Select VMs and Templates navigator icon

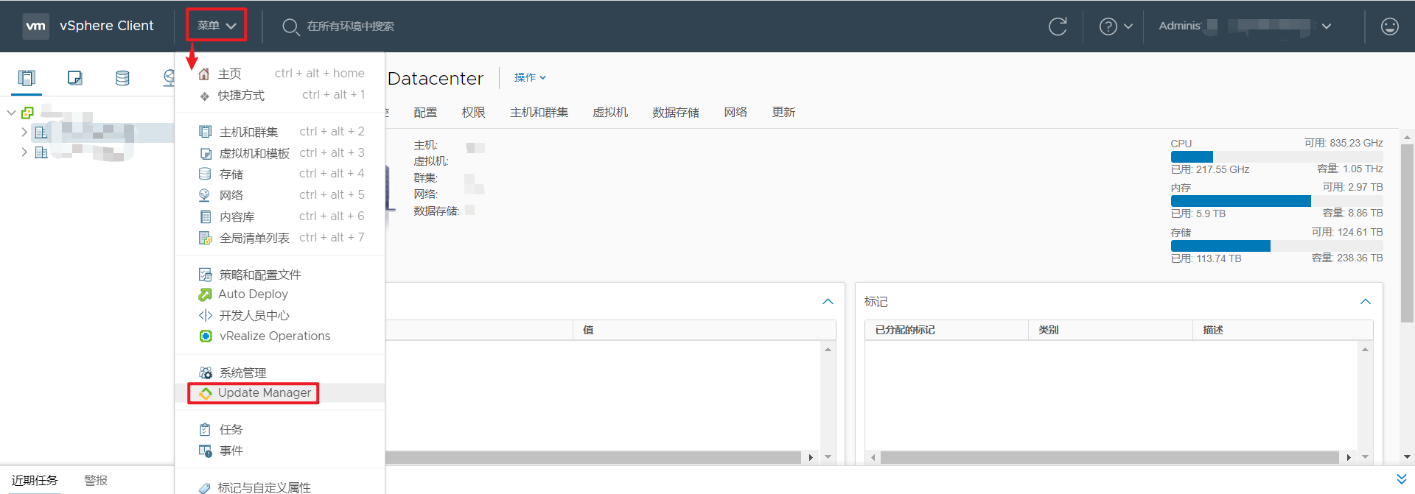74,77
